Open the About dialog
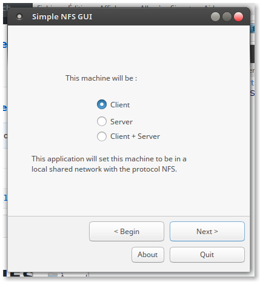Screen dimensions: 260x282 (x=148, y=255)
